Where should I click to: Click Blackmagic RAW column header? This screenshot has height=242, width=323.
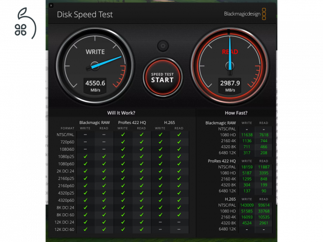click(x=94, y=123)
